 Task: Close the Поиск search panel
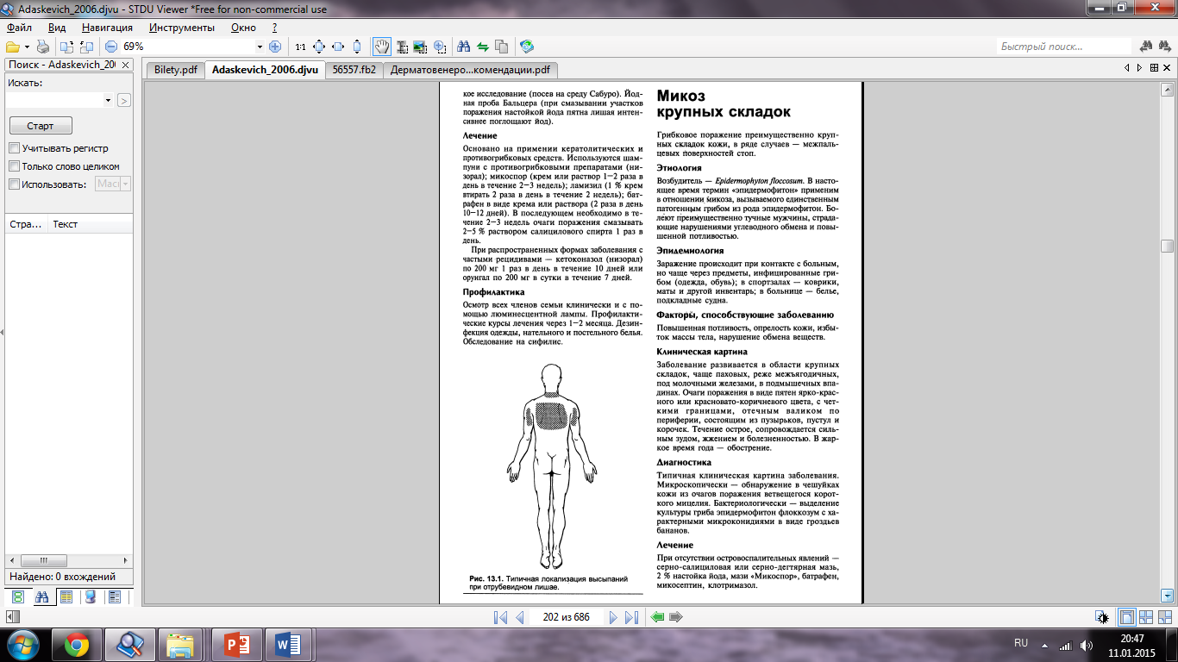[x=125, y=65]
